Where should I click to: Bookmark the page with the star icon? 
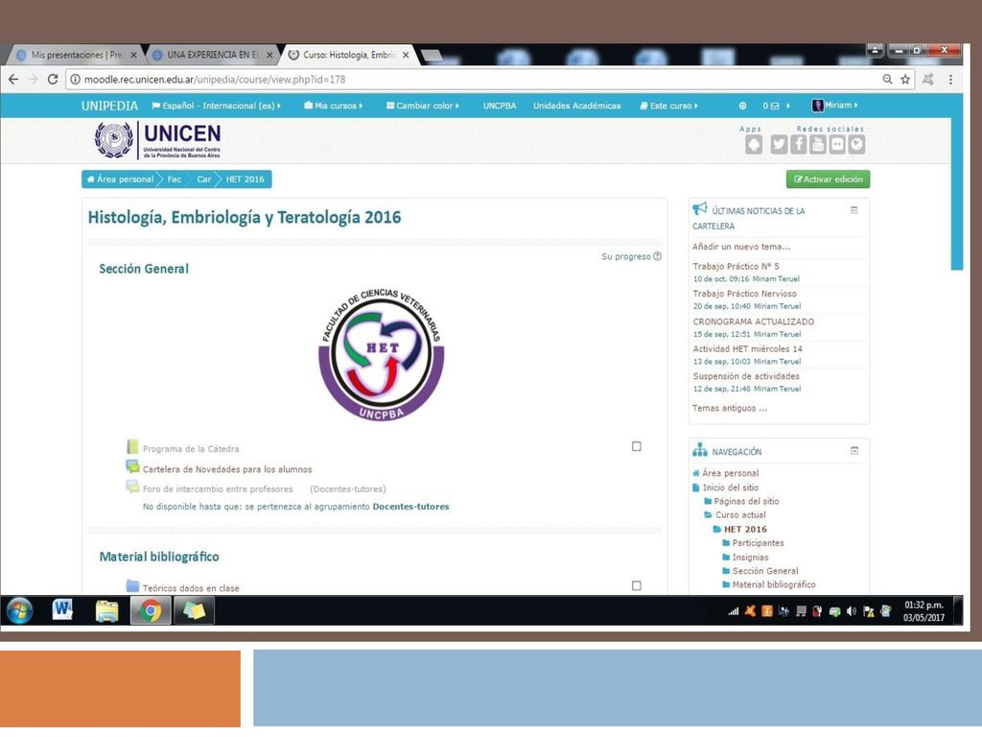(905, 80)
